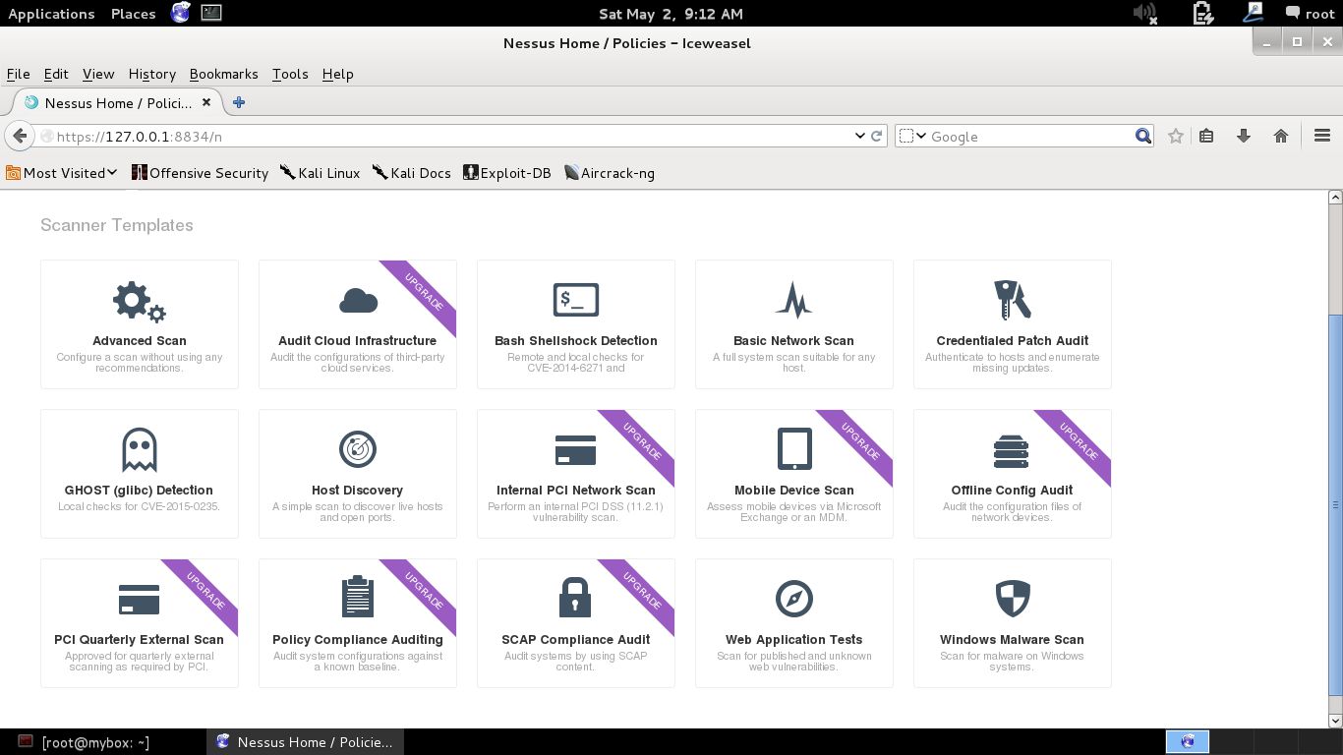Click the Scanner Templates heading

[117, 225]
